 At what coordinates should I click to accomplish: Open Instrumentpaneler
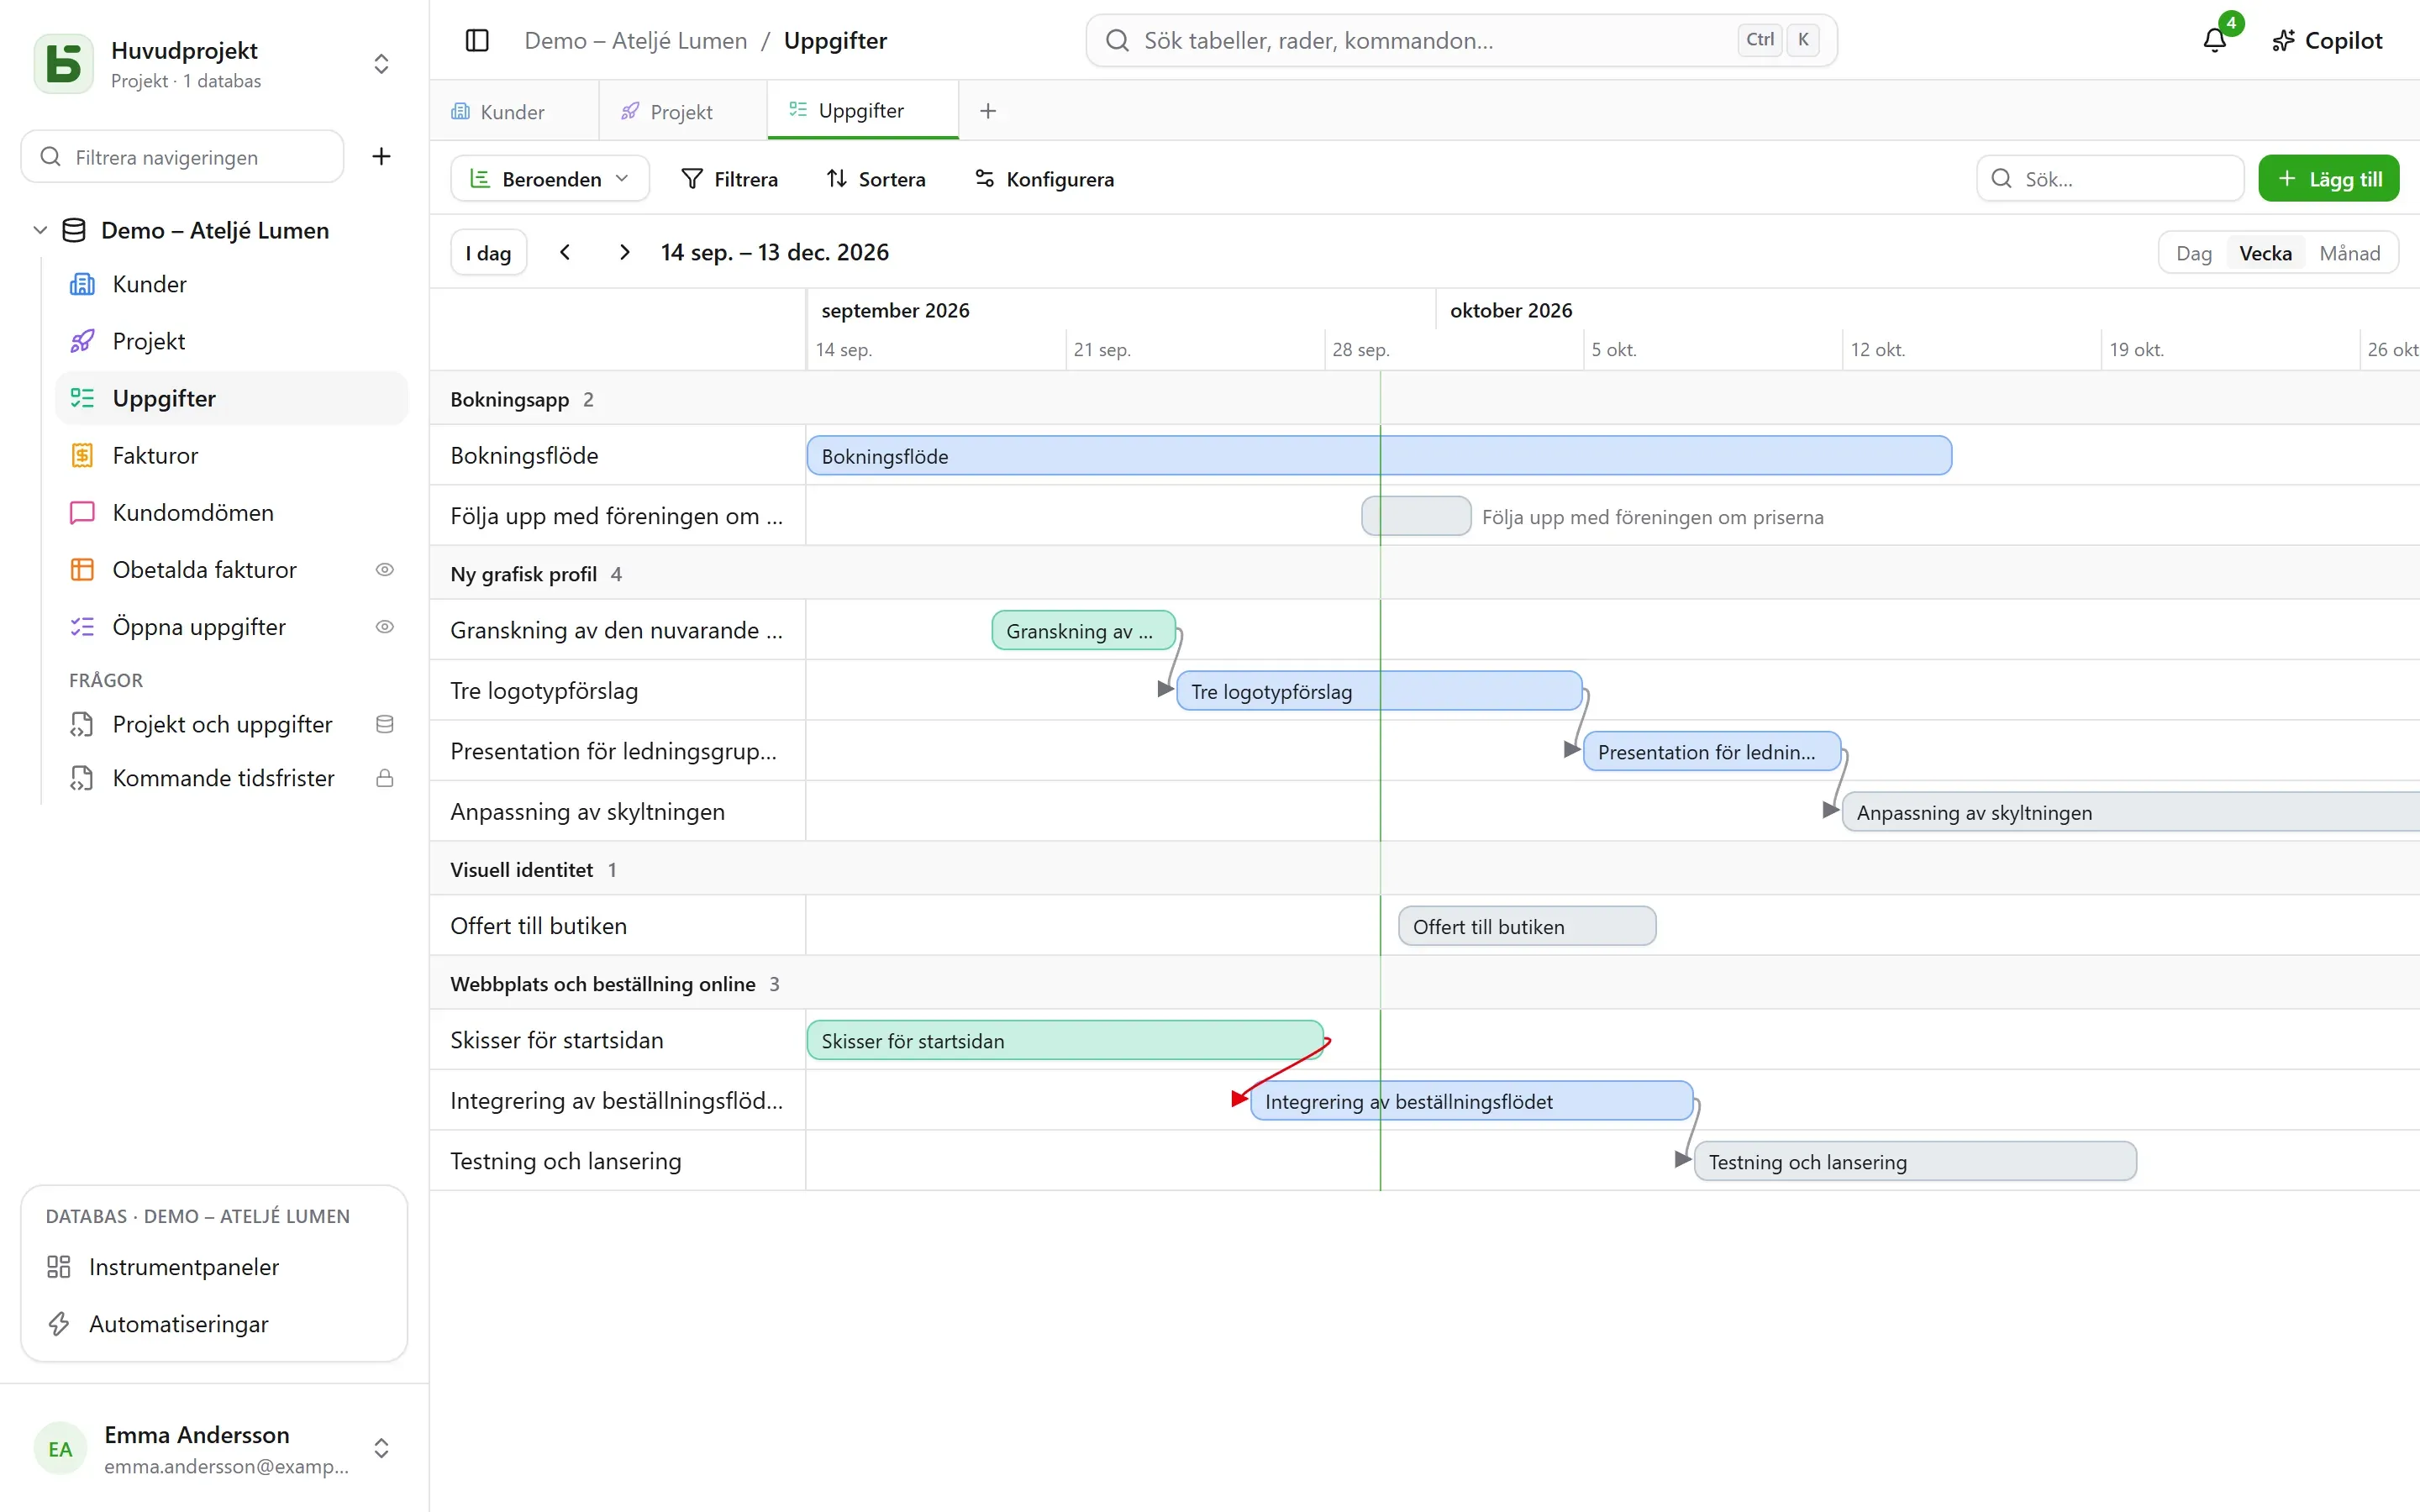pos(214,1267)
